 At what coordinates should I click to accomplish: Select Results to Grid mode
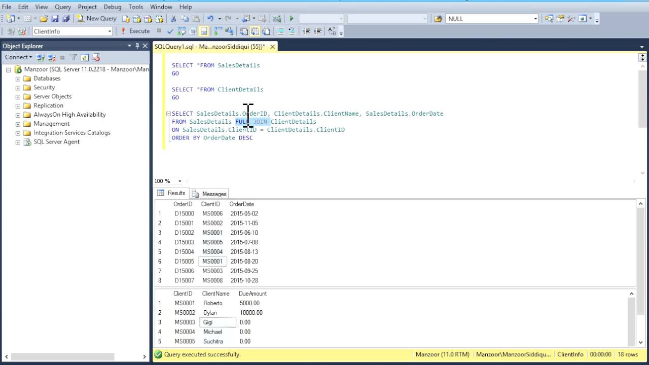pos(255,31)
